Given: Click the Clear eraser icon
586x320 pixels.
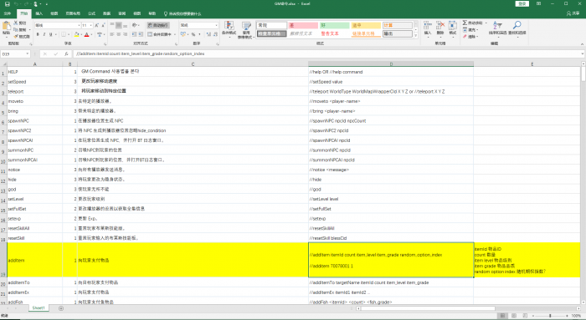Looking at the screenshot, I should point(465,37).
